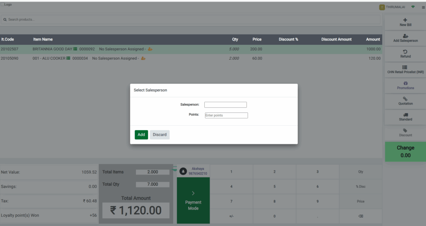Open Add Salesperson from side panel

tap(405, 38)
